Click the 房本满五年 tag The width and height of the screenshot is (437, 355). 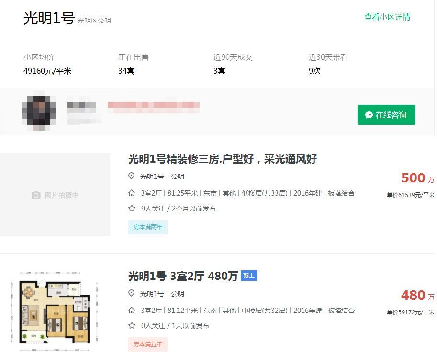click(148, 344)
